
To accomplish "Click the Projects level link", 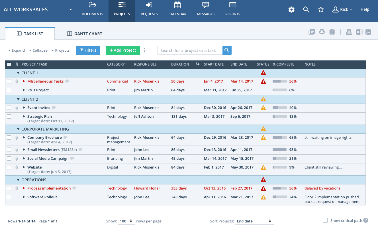I will (x=60, y=51).
